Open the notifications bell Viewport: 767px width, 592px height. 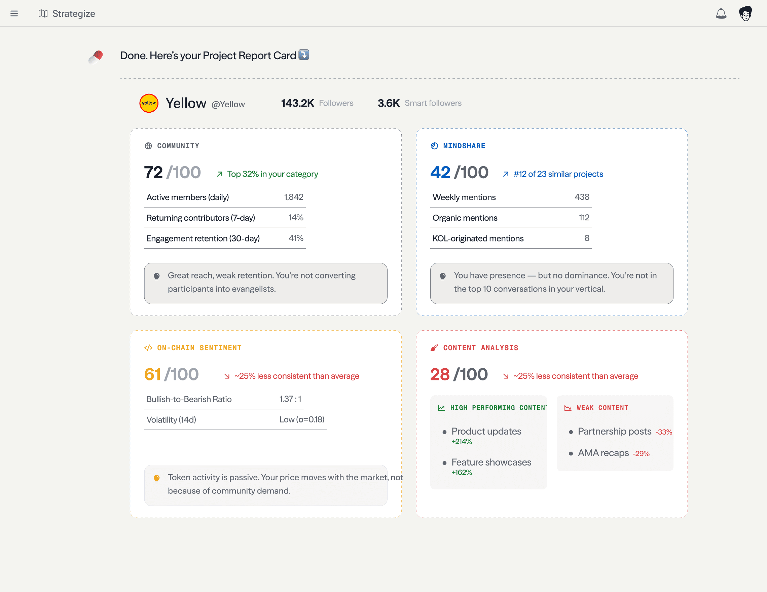tap(721, 13)
